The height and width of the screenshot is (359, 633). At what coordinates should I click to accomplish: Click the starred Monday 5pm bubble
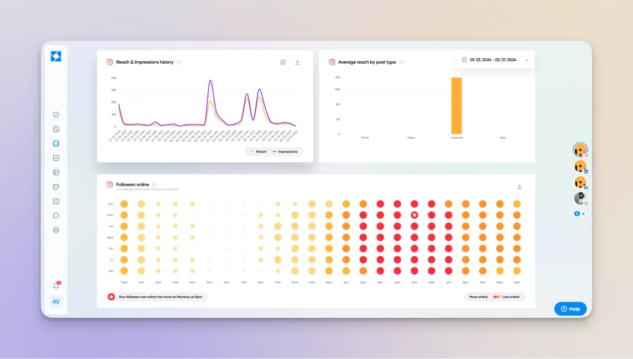pyautogui.click(x=414, y=215)
